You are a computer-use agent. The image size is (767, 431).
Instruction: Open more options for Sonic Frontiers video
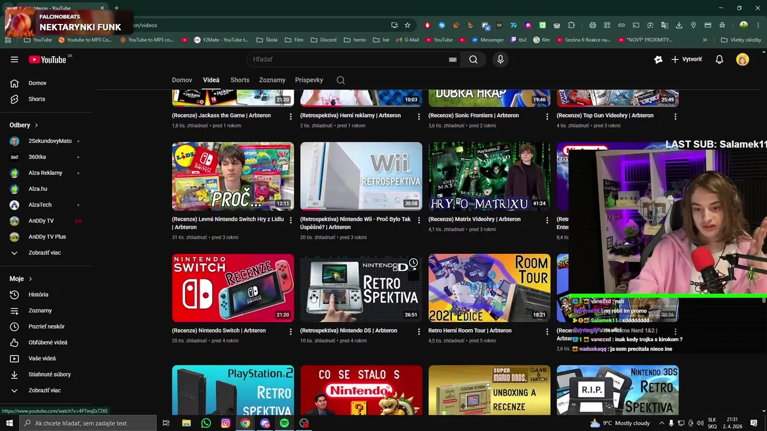[547, 116]
